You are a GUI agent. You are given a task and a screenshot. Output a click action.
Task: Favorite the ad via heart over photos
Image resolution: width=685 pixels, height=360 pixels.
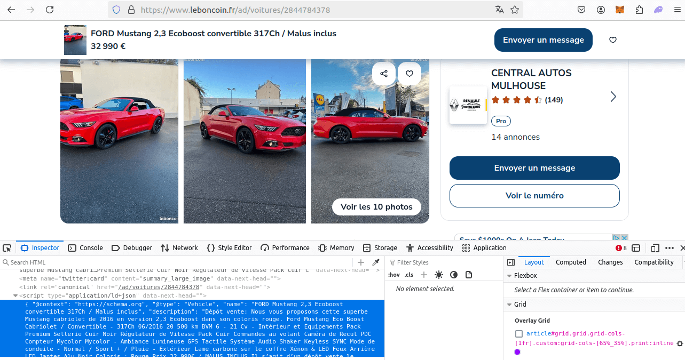pos(410,74)
